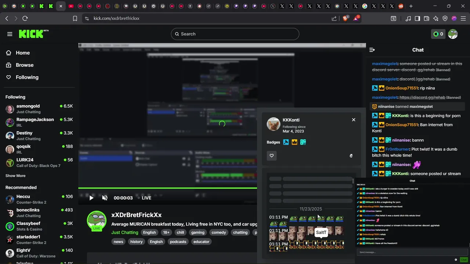Open boneclinks recommended channel
This screenshot has width=470, height=264.
pos(39,213)
